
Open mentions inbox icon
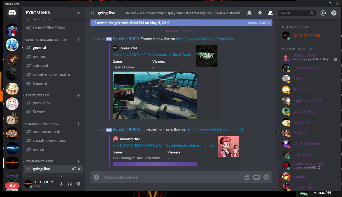(323, 13)
